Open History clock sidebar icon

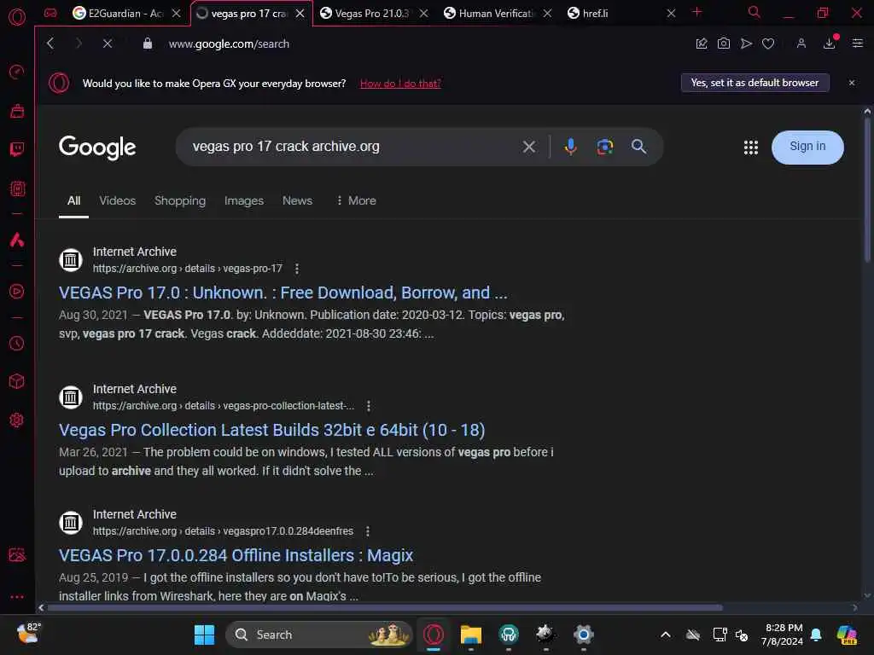pos(17,343)
